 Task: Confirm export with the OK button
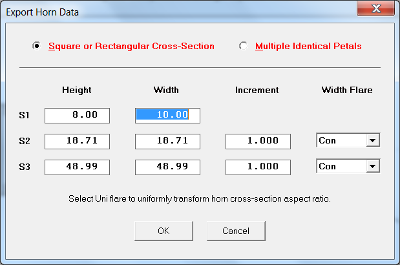(x=163, y=231)
